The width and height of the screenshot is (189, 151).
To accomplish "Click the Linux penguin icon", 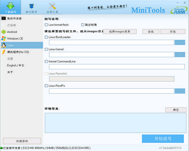I will [3, 45].
